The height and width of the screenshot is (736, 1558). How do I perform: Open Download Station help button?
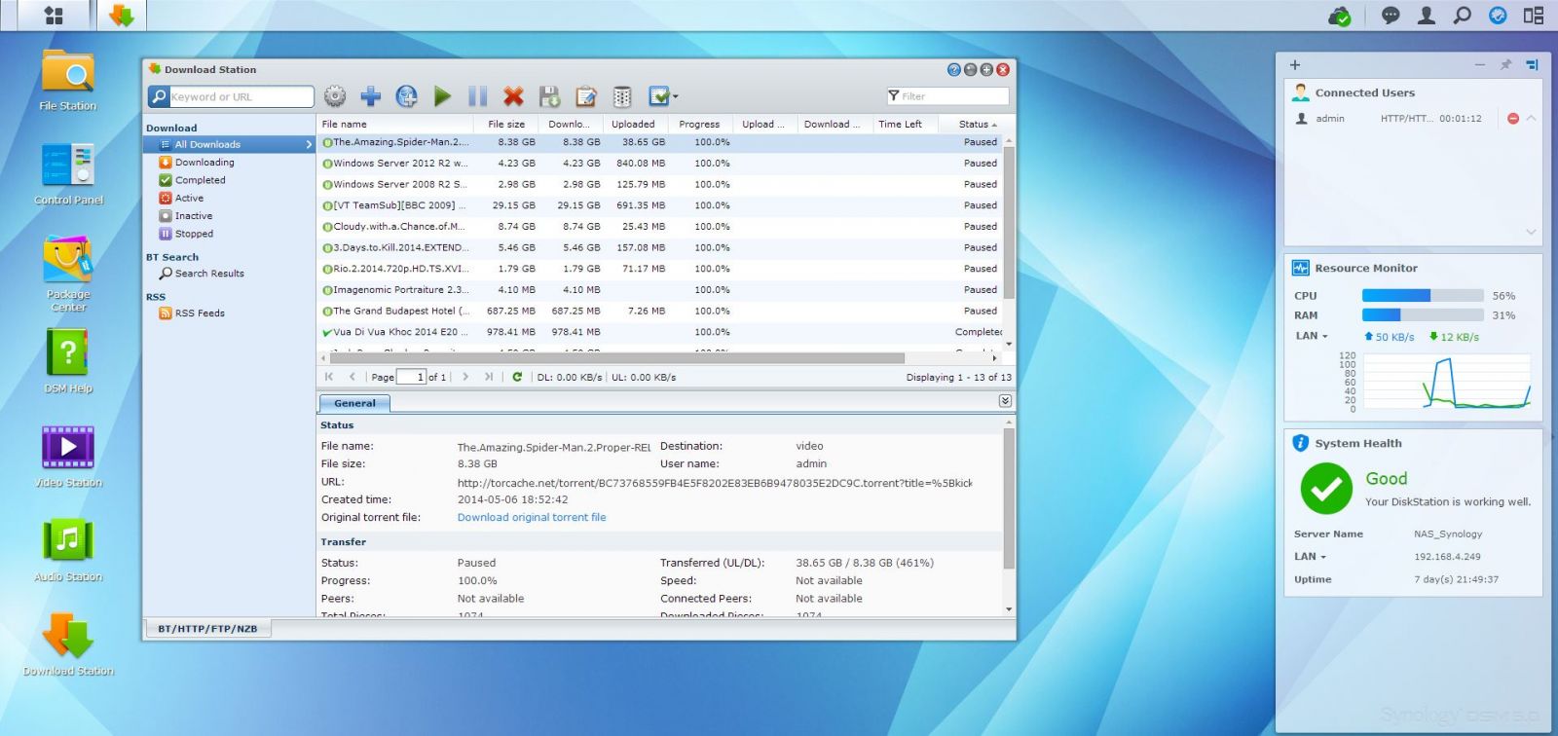(x=954, y=70)
